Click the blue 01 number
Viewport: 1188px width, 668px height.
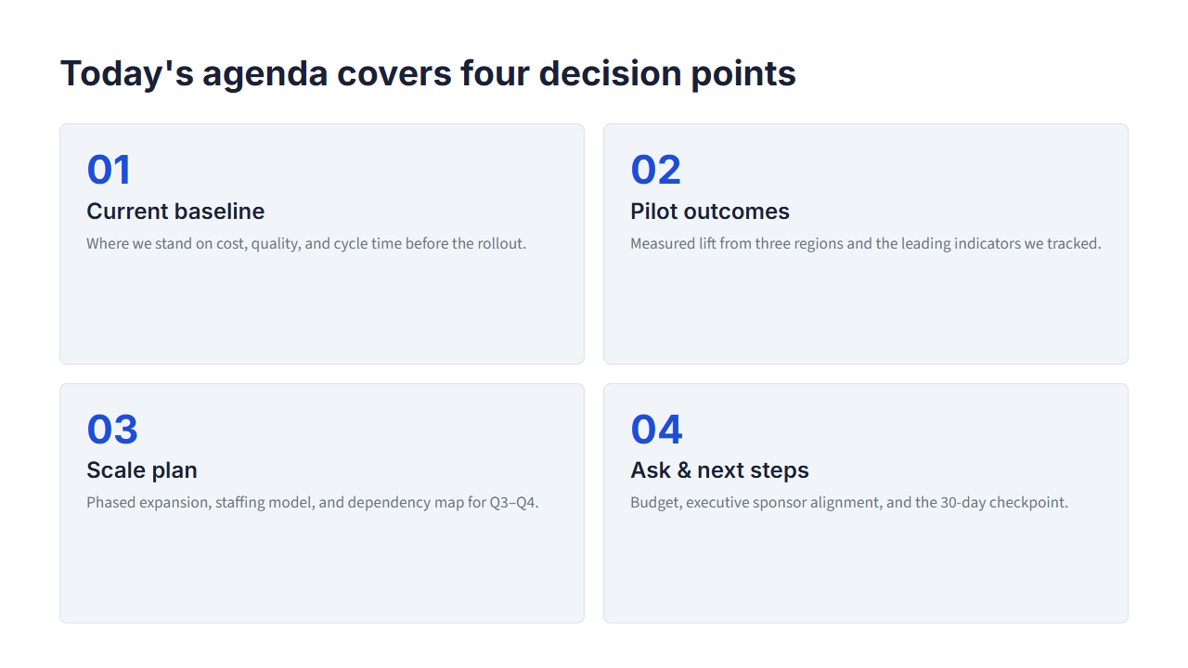point(109,170)
